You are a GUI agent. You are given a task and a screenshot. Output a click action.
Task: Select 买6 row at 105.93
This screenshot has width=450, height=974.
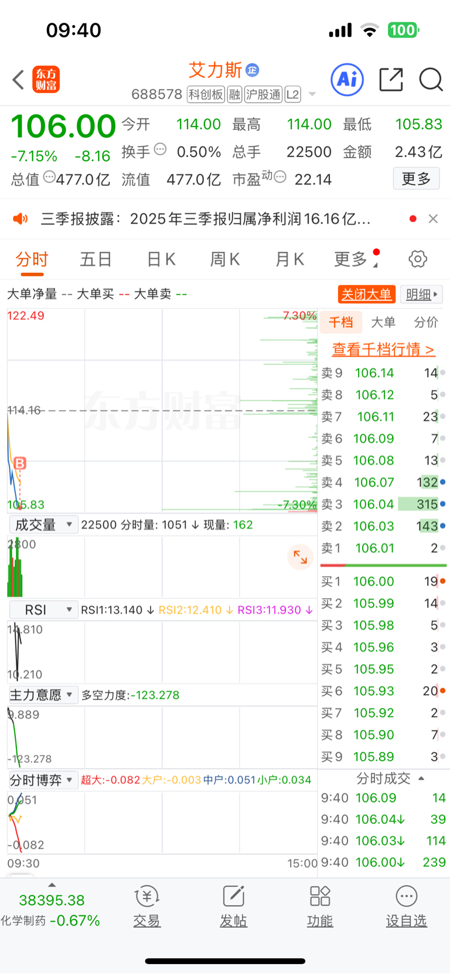[383, 691]
